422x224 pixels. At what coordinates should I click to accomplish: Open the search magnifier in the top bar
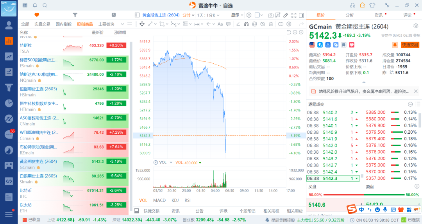(x=45, y=5)
